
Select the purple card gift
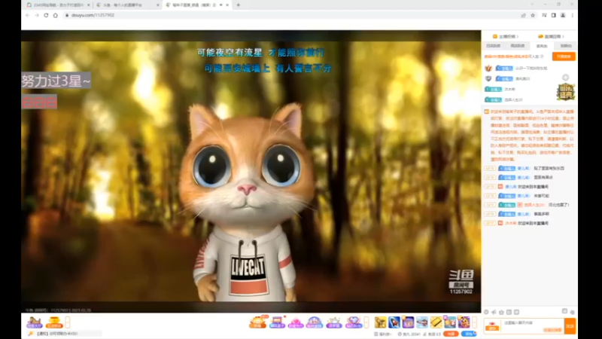408,322
